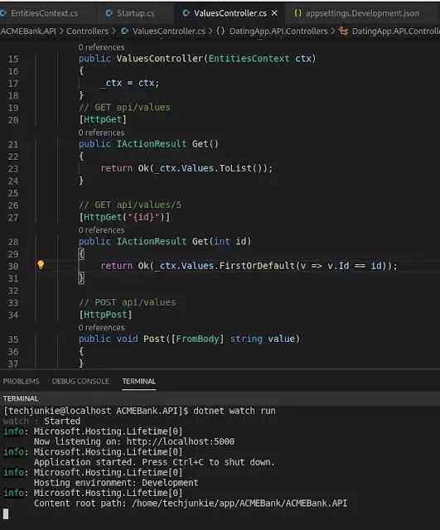Close the ValuesController.cs tab
440x530 pixels.
[x=274, y=13]
